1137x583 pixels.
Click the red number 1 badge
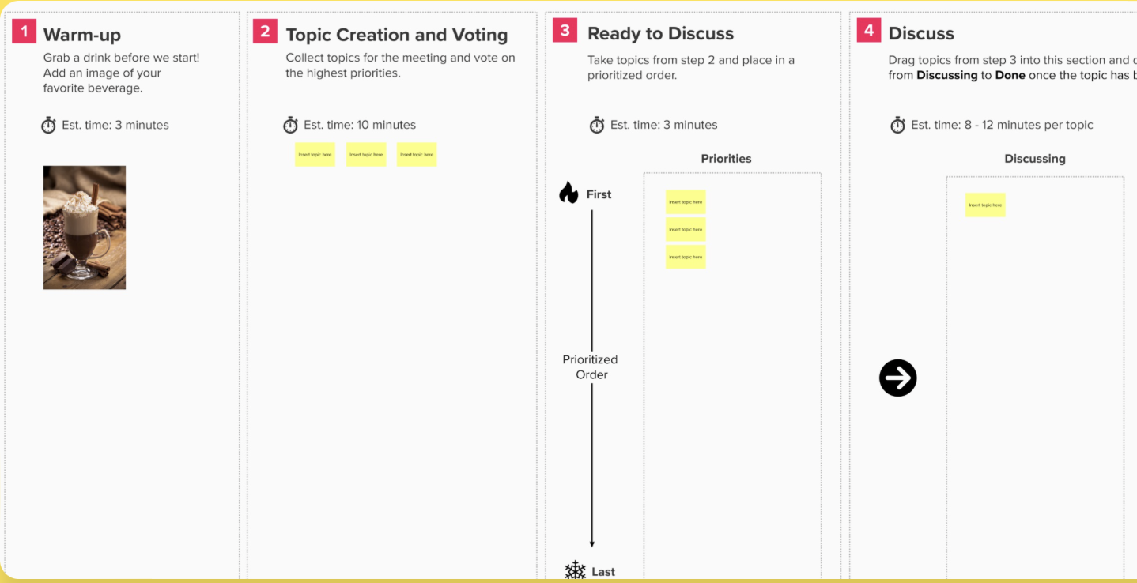coord(24,32)
